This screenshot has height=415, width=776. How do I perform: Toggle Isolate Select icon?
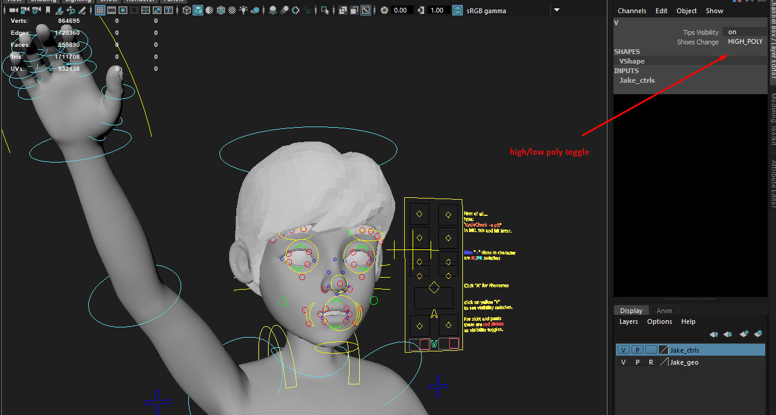pyautogui.click(x=324, y=10)
